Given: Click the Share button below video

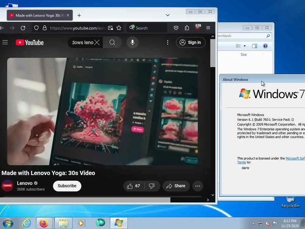Looking at the screenshot, I should click(176, 186).
